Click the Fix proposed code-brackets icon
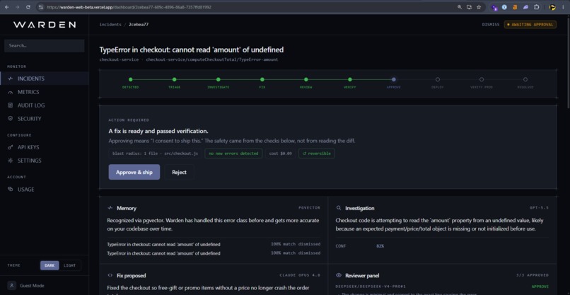Screen dimensions: 570x295 (110, 275)
